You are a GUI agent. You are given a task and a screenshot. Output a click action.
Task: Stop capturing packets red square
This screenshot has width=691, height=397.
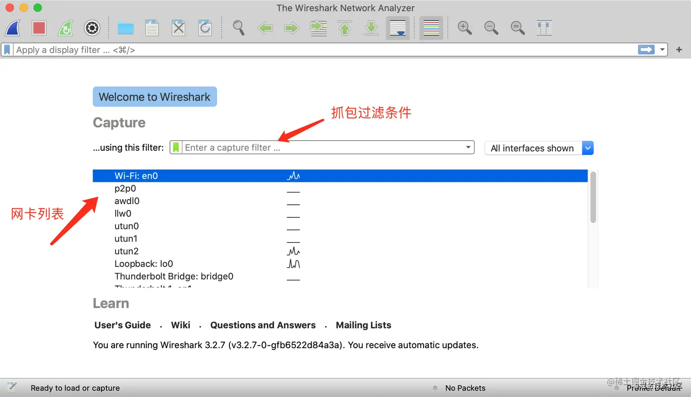(39, 28)
